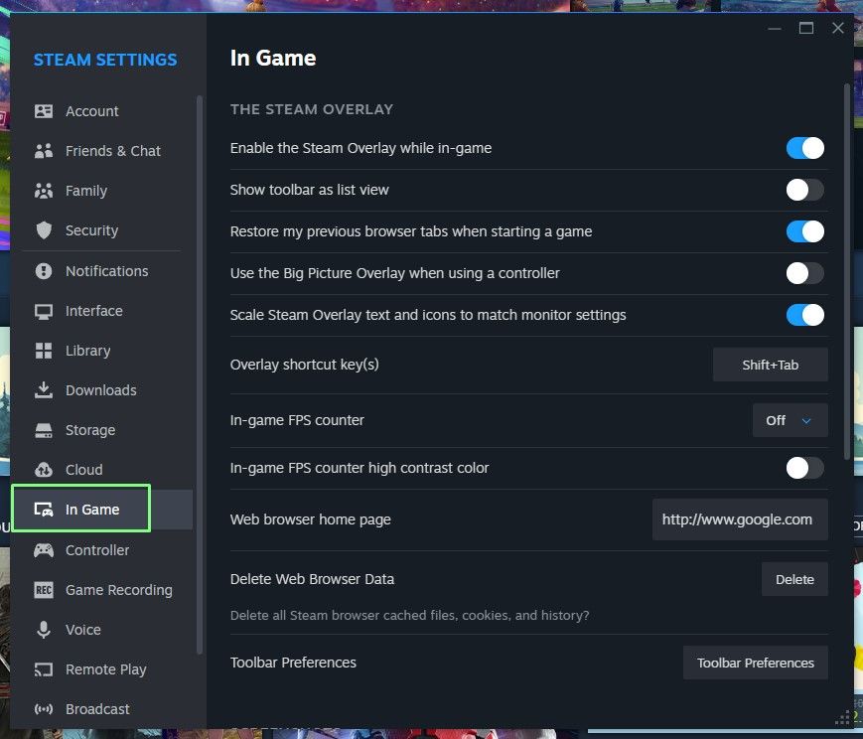This screenshot has height=739, width=863.
Task: Open Cloud settings via its icon
Action: tap(44, 470)
